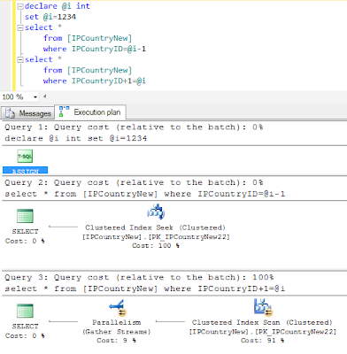The width and height of the screenshot is (347, 354).
Task: Click the 'Cost: 91 %' label
Action: [x=262, y=341]
